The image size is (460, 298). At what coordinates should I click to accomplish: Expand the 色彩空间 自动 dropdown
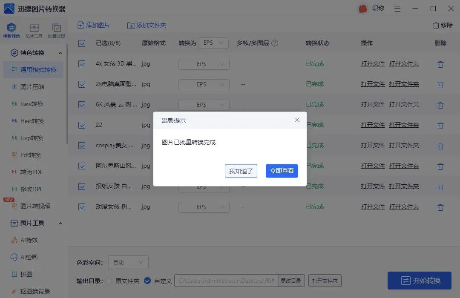(x=128, y=263)
